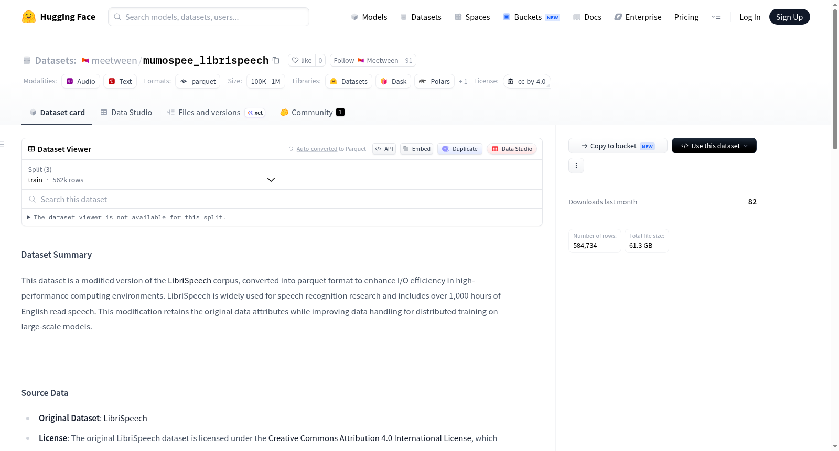Screen dimensions: 839x451
Task: Click the Source Data heading
Action: 45,393
